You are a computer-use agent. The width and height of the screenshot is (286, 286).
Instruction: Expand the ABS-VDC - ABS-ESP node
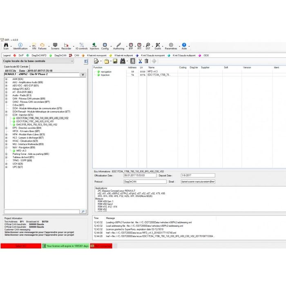pyautogui.click(x=6, y=85)
